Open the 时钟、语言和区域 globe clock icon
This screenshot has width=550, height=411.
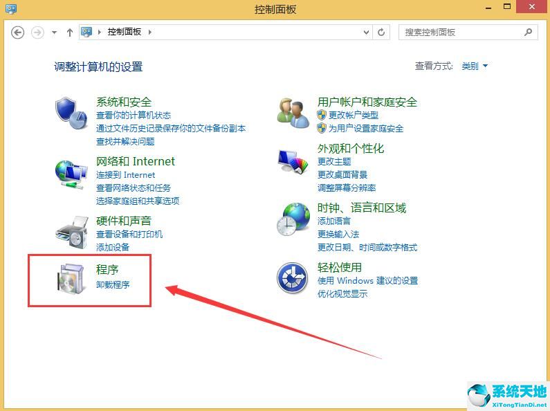pos(293,219)
